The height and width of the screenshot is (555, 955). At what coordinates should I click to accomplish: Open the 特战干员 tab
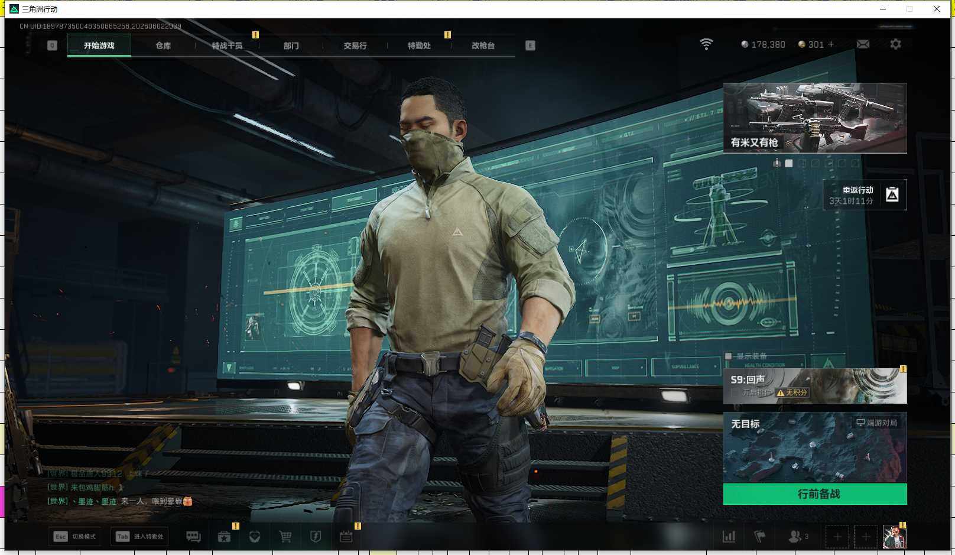tap(227, 46)
